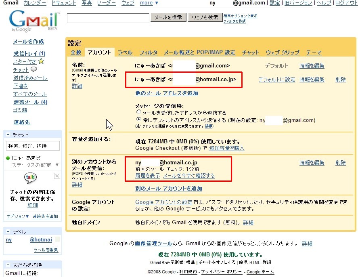358x277 pixels.
Task: Switch to the ラベル settings tab
Action: pos(125,52)
